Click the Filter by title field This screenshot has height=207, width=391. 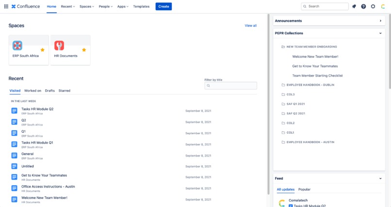(230, 85)
